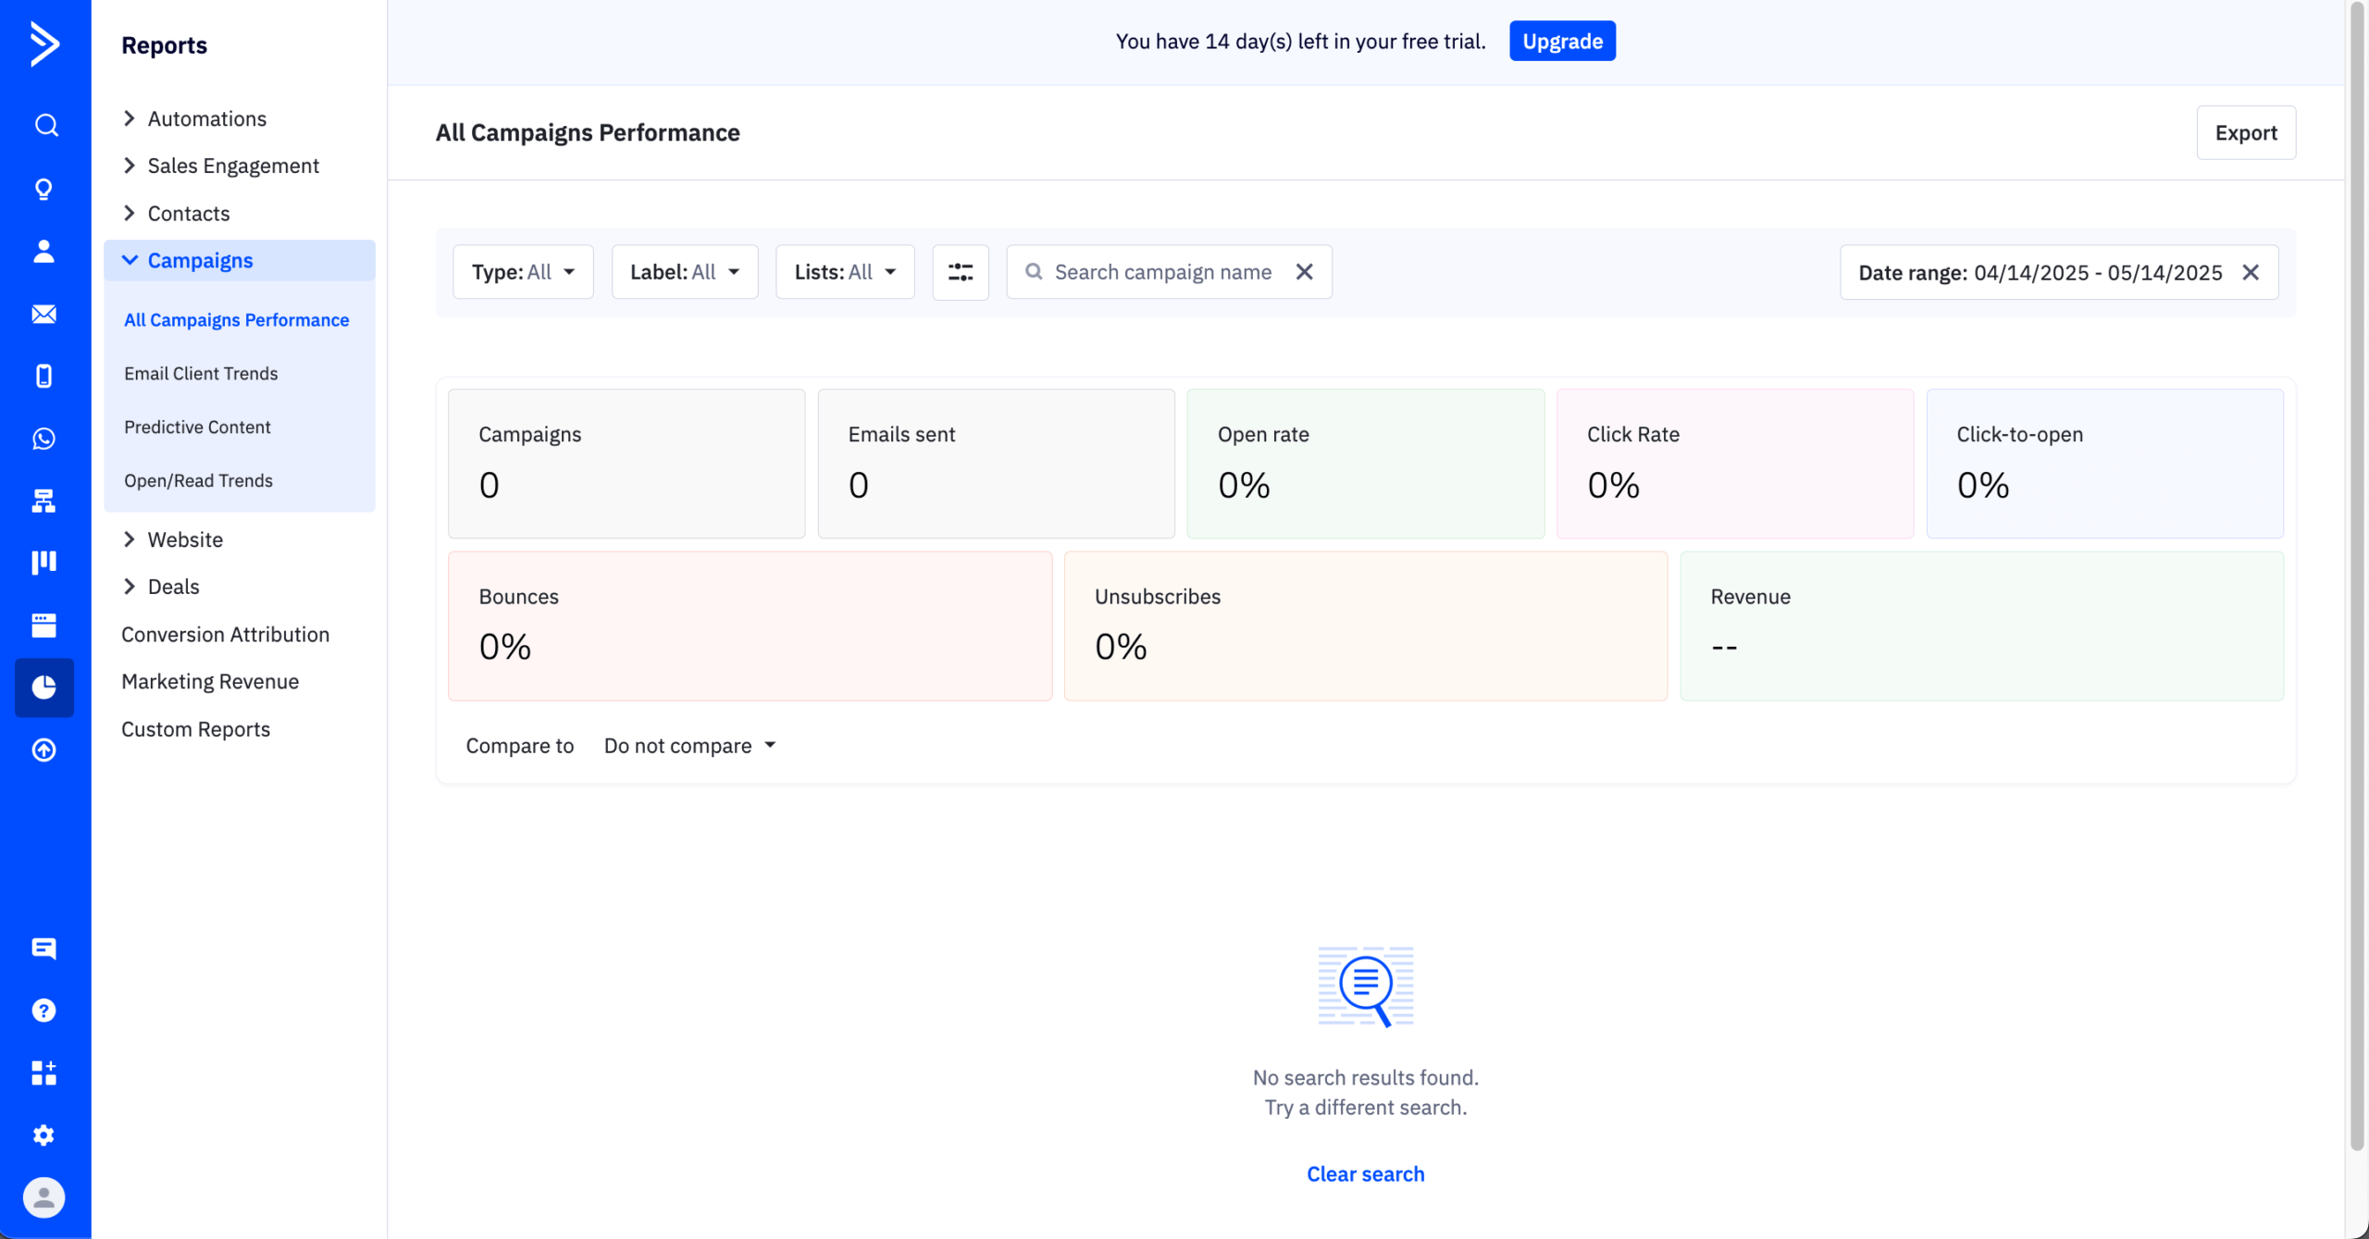Viewport: 2369px width, 1239px height.
Task: Open the Contacts person icon in sidebar
Action: [44, 251]
